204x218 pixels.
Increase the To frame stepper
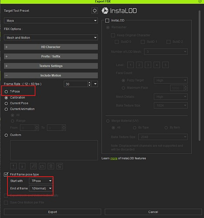click(64, 126)
